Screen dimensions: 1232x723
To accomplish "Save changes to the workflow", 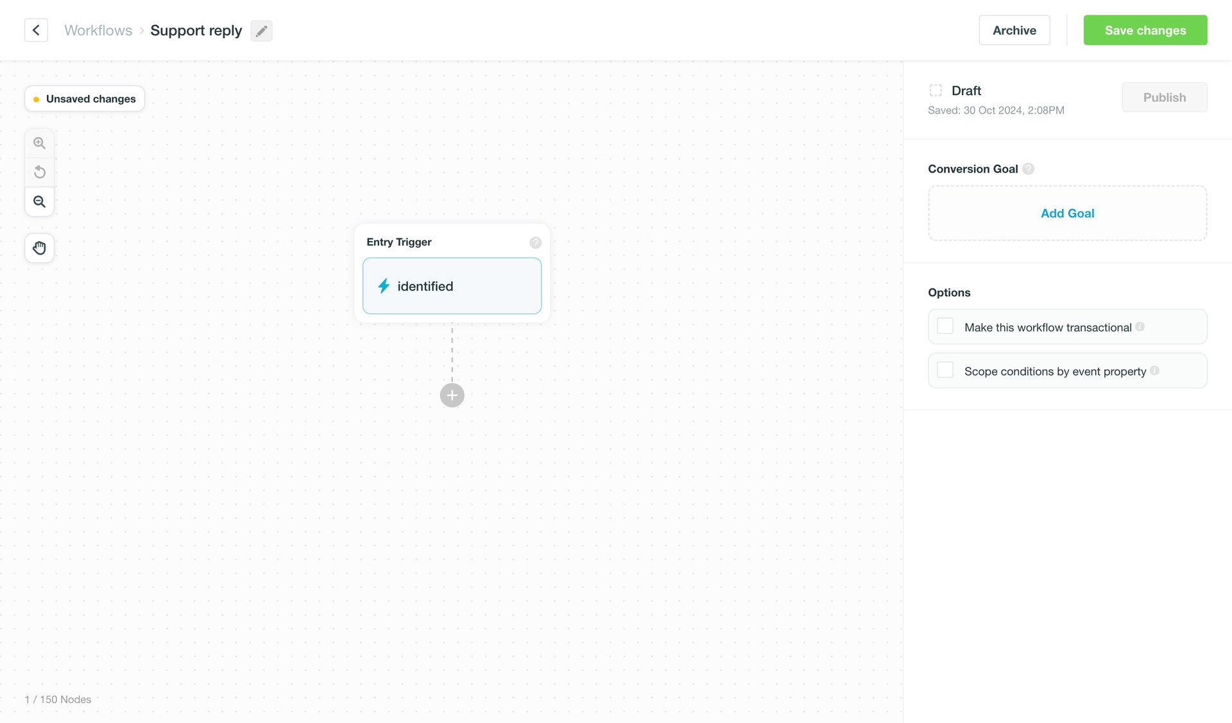I will (x=1145, y=29).
